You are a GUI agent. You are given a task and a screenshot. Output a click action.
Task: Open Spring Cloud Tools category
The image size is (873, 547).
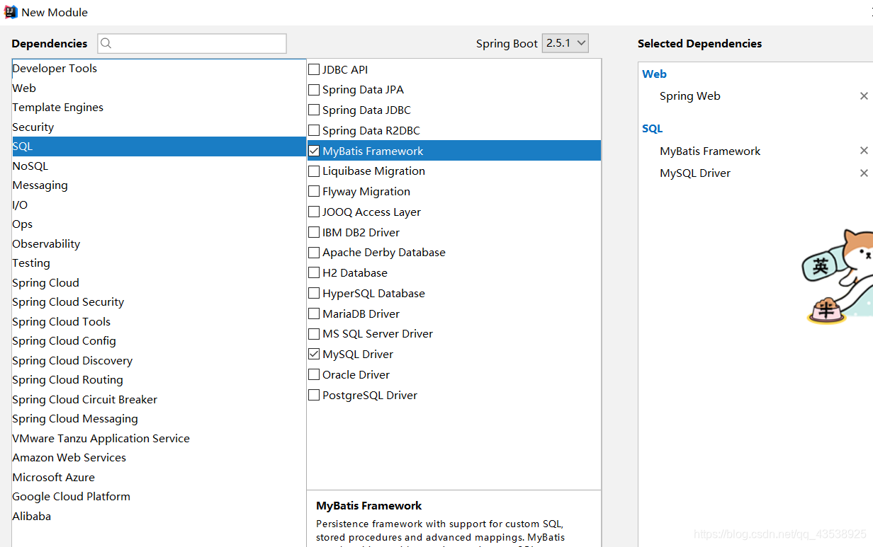(x=159, y=322)
